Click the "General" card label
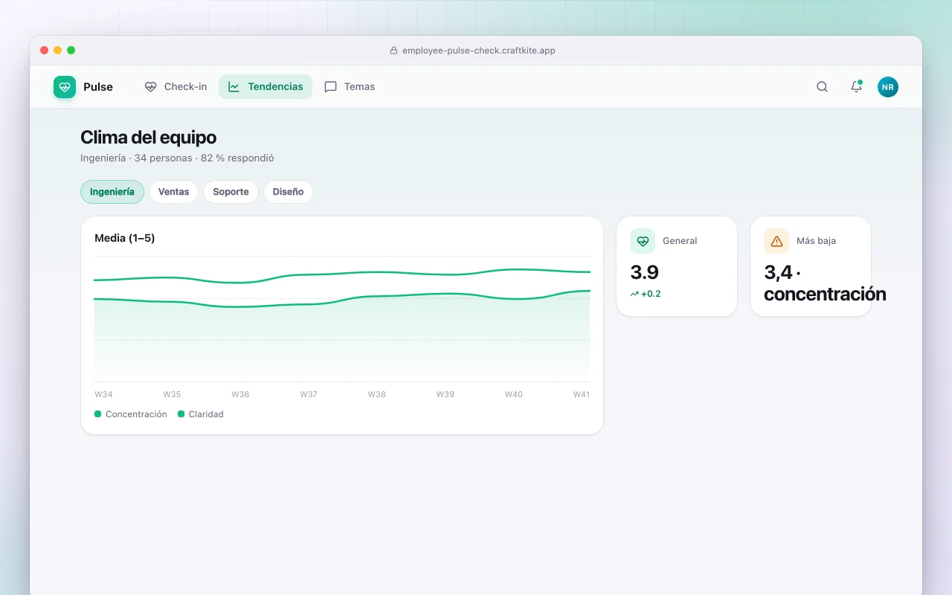 coord(680,241)
